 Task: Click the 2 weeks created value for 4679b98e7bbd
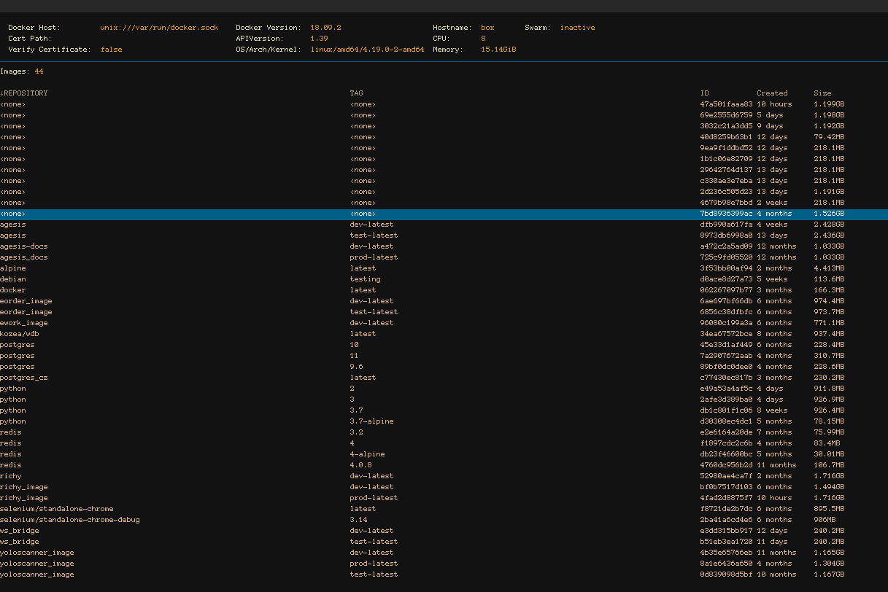772,203
